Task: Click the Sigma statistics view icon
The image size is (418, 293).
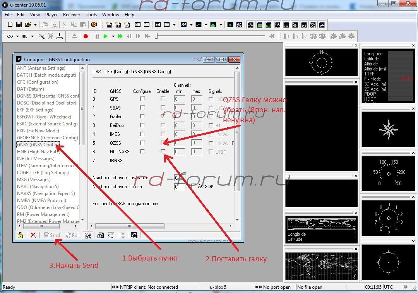Action: pos(158,24)
